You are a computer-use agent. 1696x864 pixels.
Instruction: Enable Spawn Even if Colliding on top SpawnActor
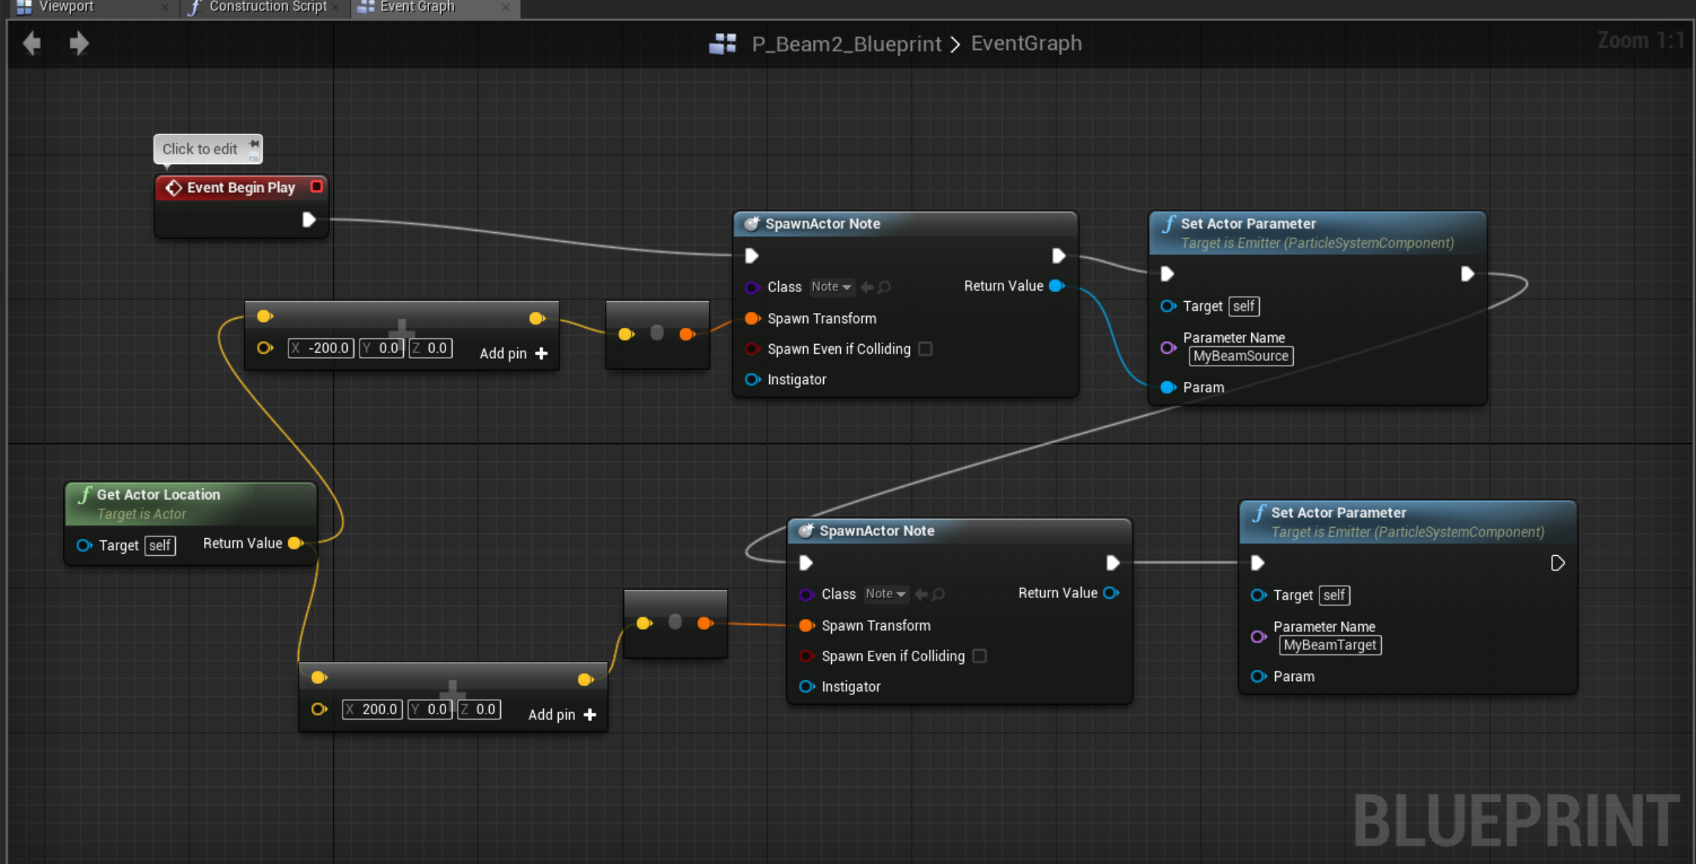tap(925, 349)
